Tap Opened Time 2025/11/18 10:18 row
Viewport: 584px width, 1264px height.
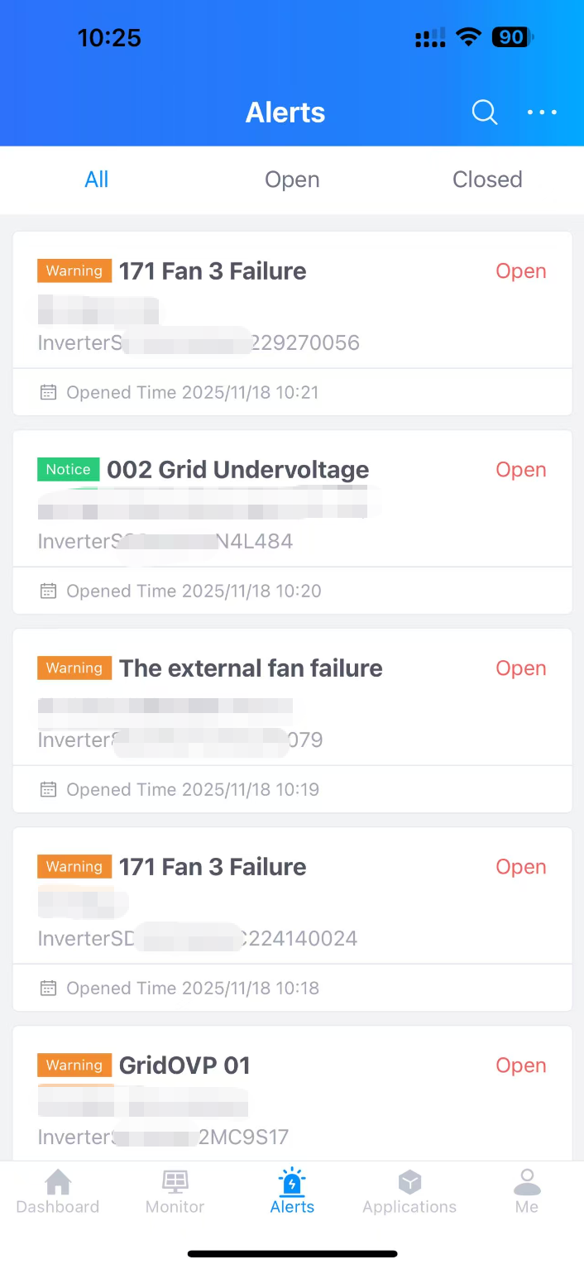[192, 988]
